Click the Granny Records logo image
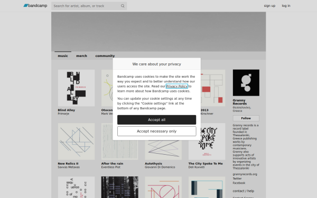The image size is (317, 198). pyautogui.click(x=246, y=83)
